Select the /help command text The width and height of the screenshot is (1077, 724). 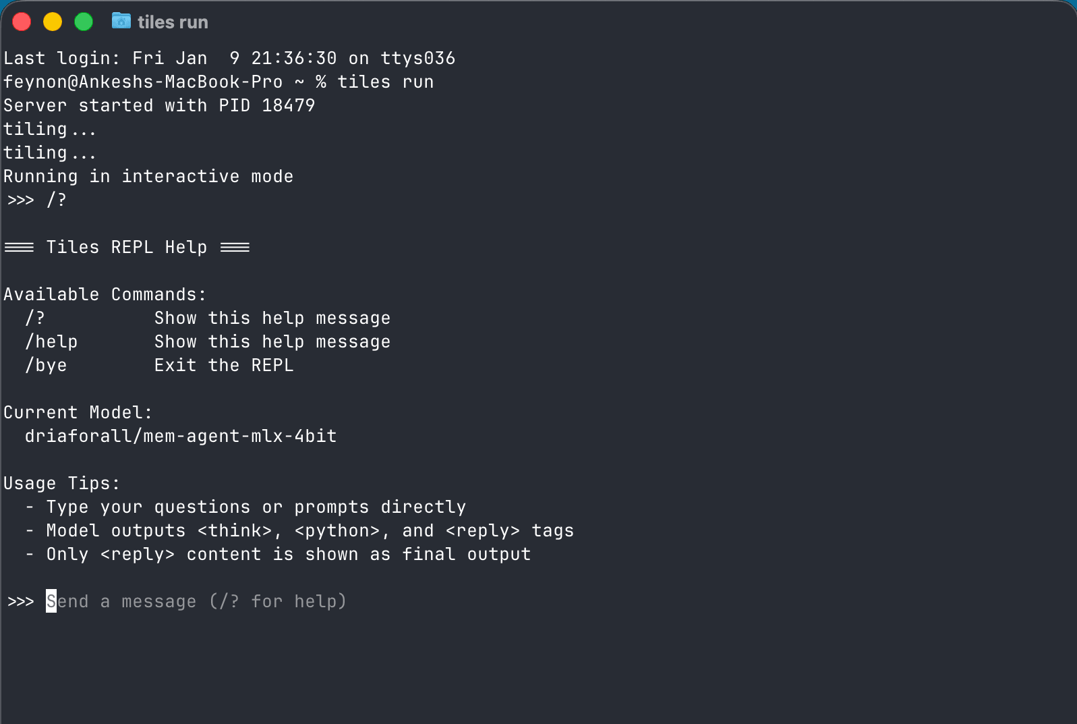(51, 341)
